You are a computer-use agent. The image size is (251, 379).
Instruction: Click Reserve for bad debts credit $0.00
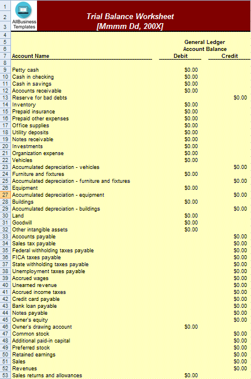[x=240, y=98]
